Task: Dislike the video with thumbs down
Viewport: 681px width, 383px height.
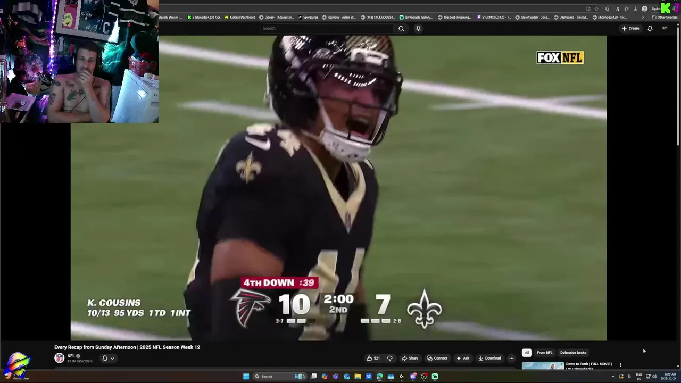Action: 389,358
